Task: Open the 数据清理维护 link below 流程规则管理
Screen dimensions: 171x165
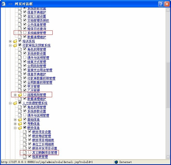Action: (x=37, y=99)
